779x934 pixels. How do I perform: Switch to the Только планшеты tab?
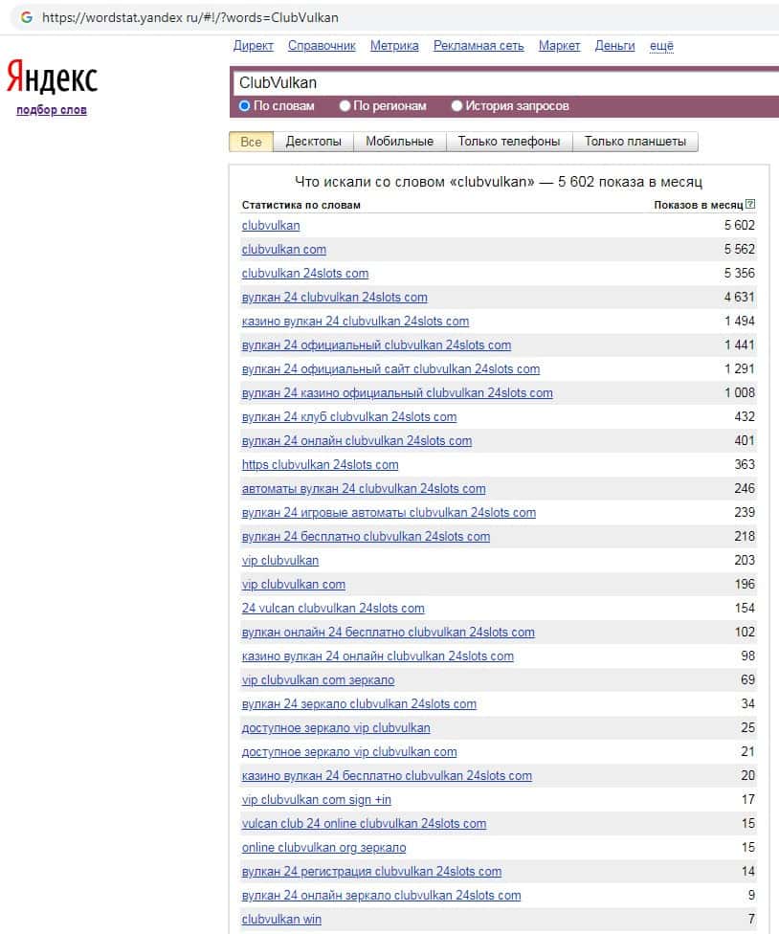(x=634, y=142)
